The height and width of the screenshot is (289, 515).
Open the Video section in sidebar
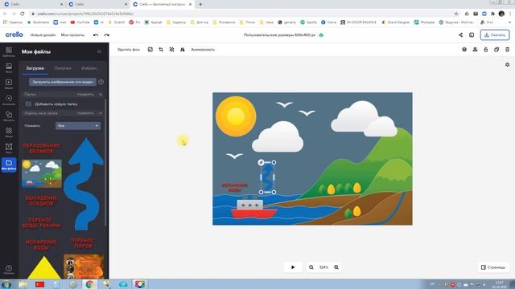[9, 83]
